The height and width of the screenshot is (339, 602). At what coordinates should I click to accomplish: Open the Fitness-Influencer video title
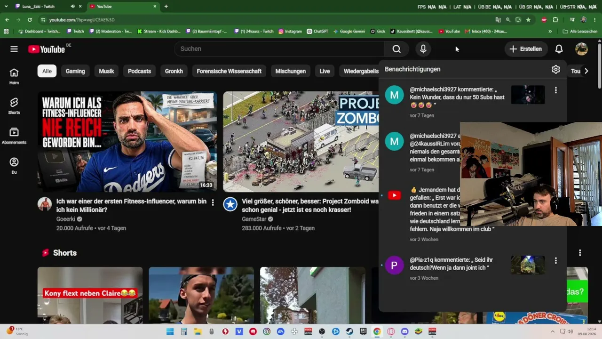tap(131, 205)
